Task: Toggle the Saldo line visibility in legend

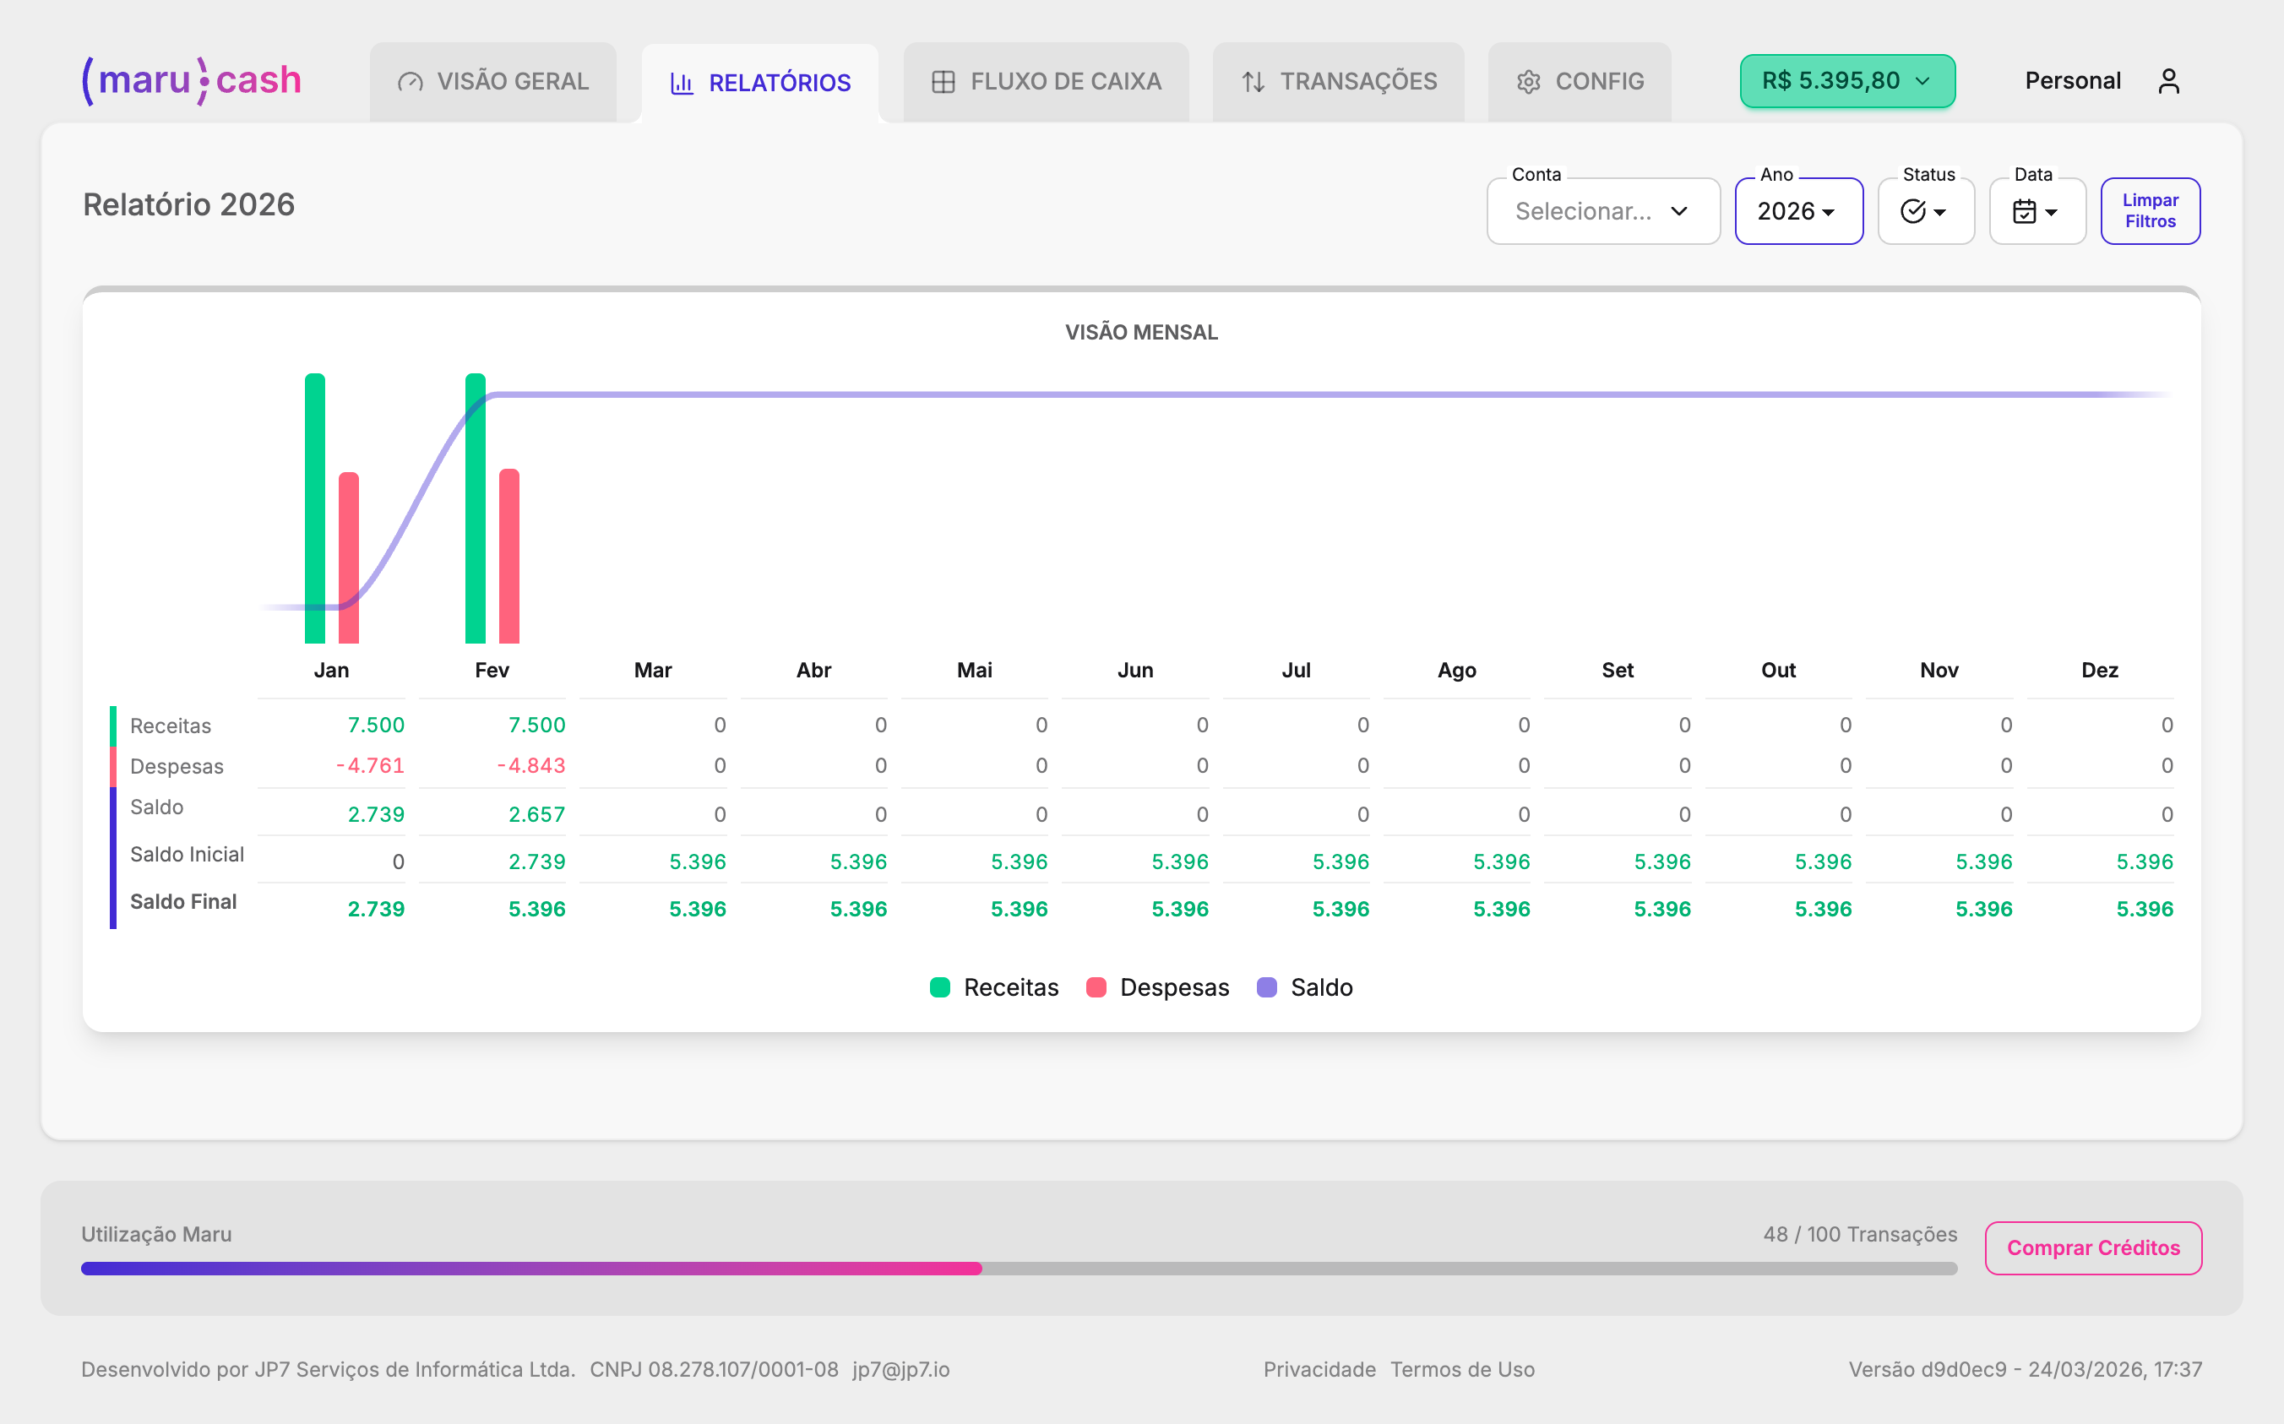Action: [1304, 987]
